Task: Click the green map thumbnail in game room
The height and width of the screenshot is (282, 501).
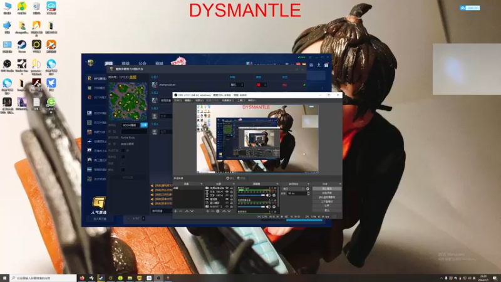Action: pyautogui.click(x=128, y=102)
